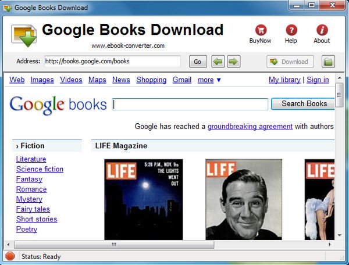Open the groundbreaking agreement link
Screen dimensions: 349x265
(250, 127)
